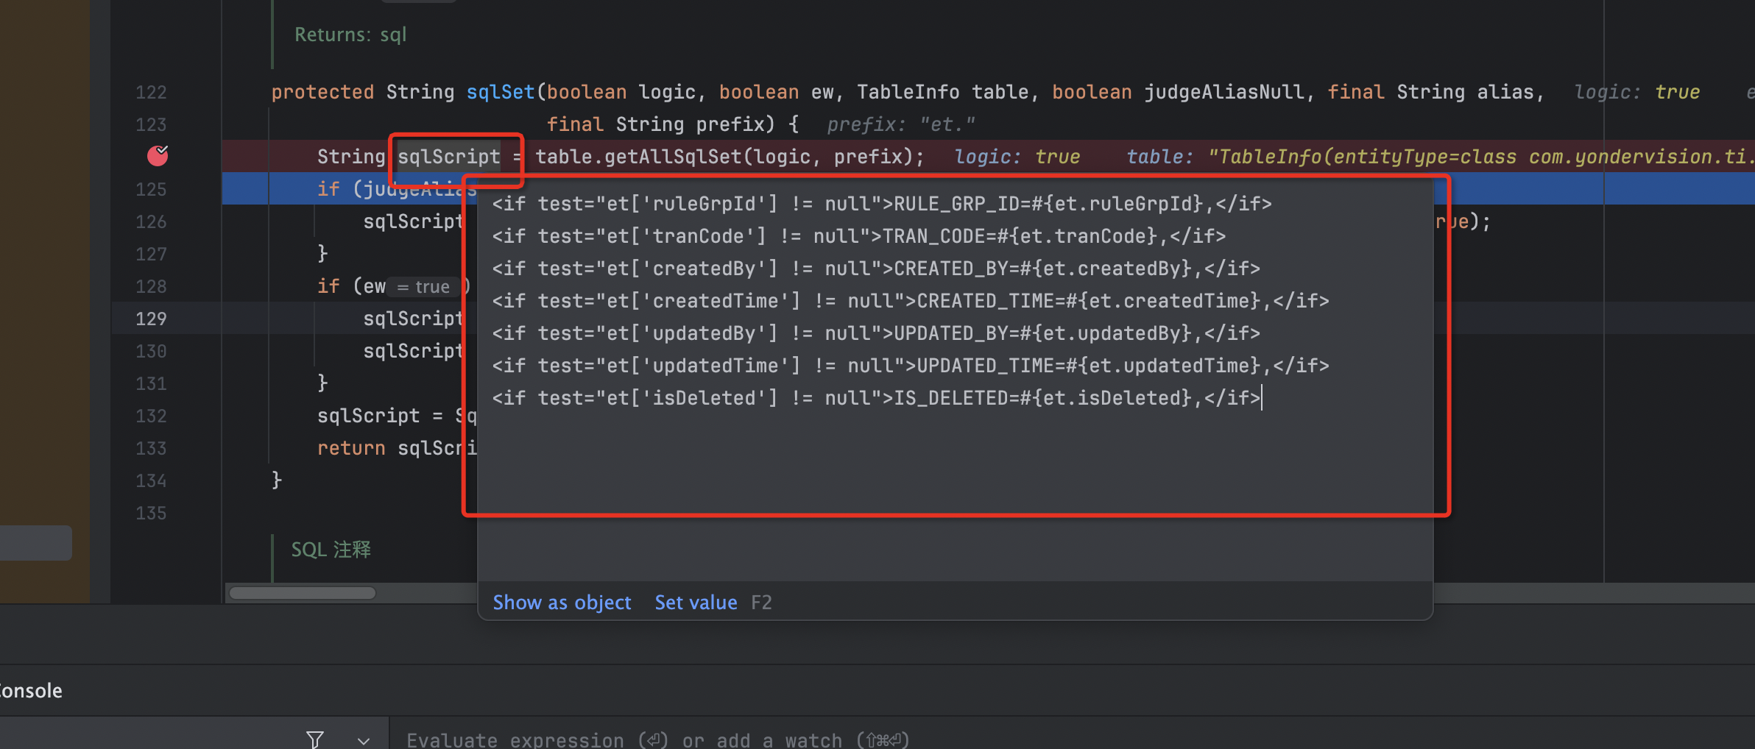Click the 'SQL 注释' doc comment text
Screen dimensions: 1755x749
[x=331, y=550]
